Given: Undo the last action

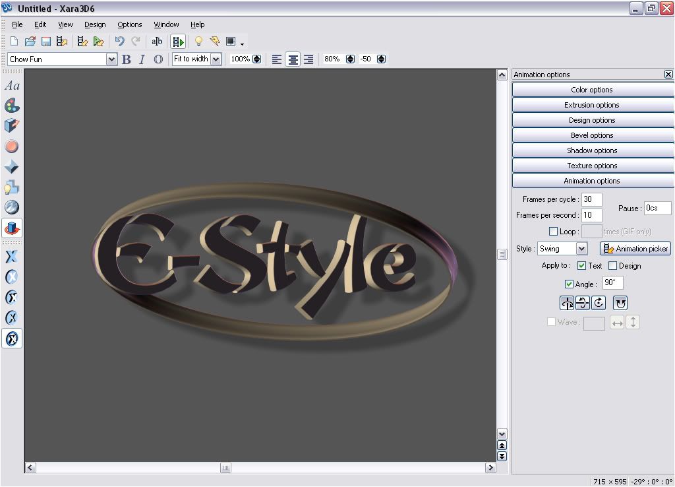Looking at the screenshot, I should (x=119, y=42).
